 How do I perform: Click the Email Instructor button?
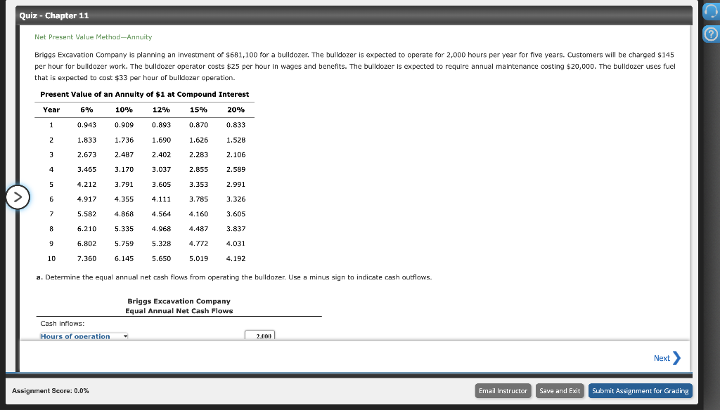(x=503, y=390)
